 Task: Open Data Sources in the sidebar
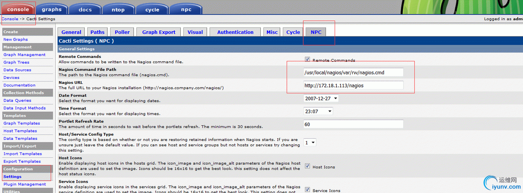[x=17, y=70]
